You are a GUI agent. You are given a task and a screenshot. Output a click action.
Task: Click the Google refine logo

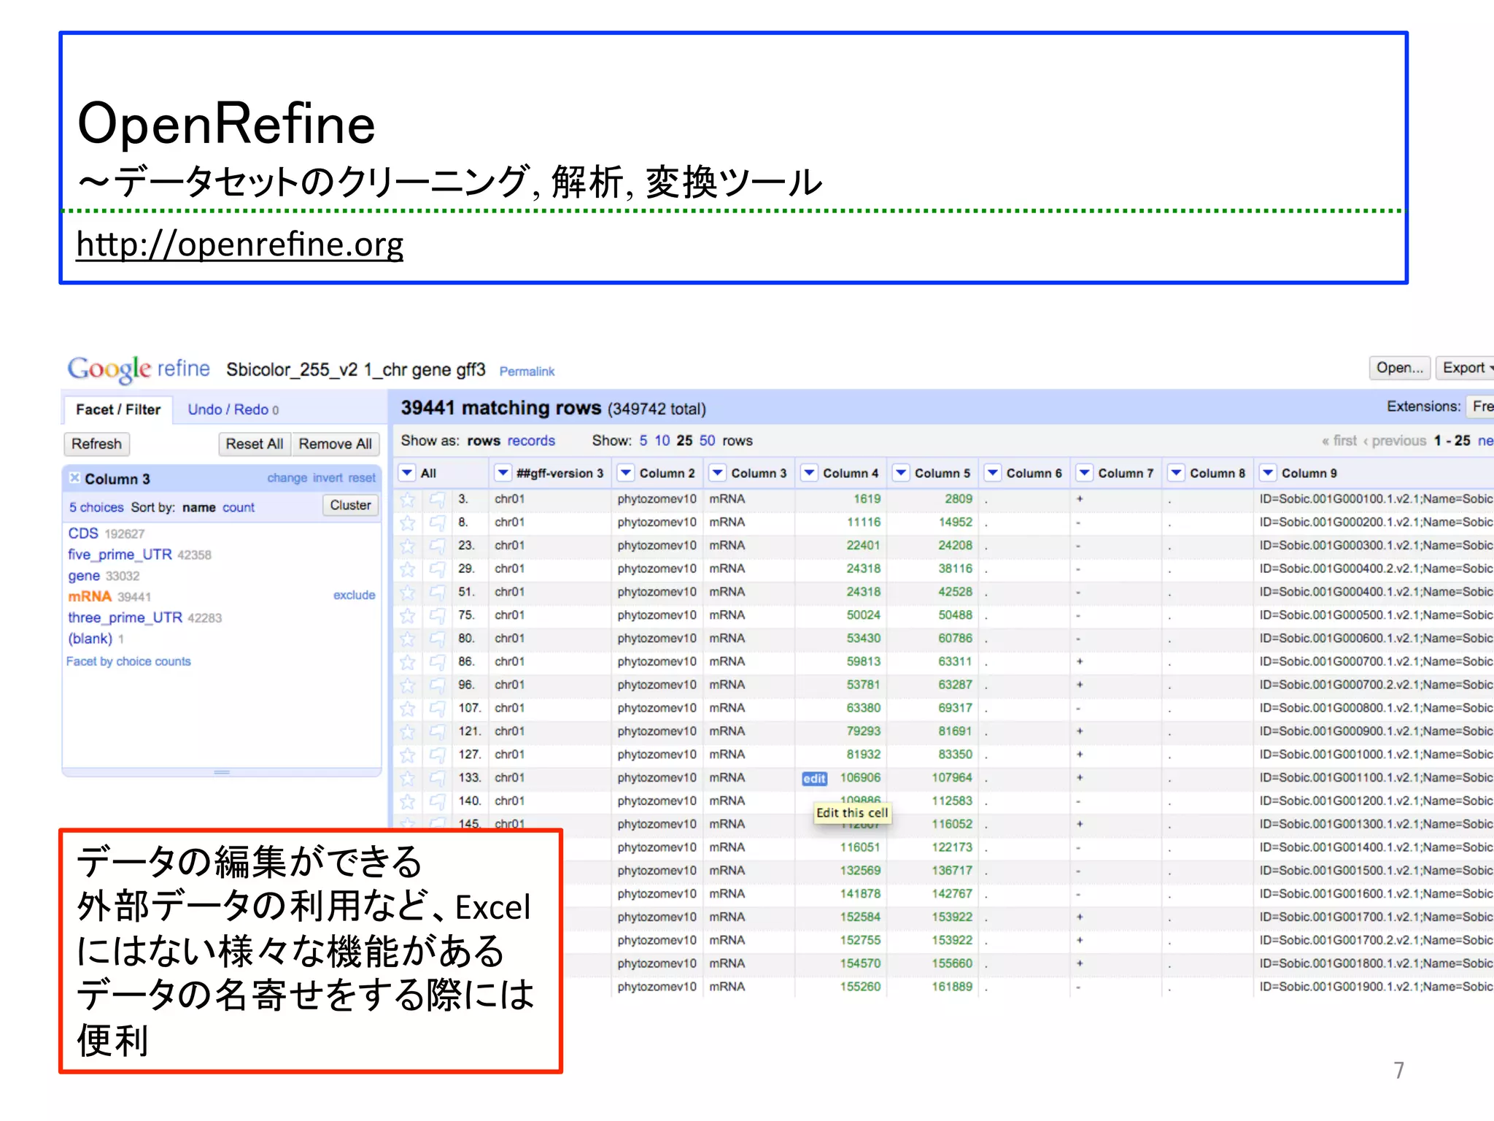[139, 369]
